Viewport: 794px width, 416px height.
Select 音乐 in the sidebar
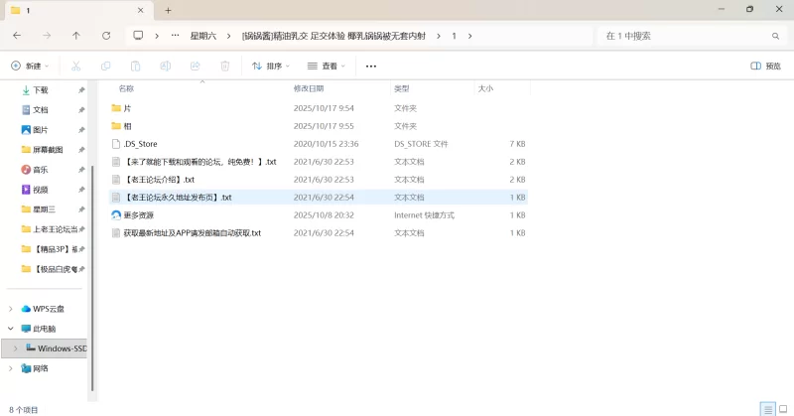click(x=41, y=170)
